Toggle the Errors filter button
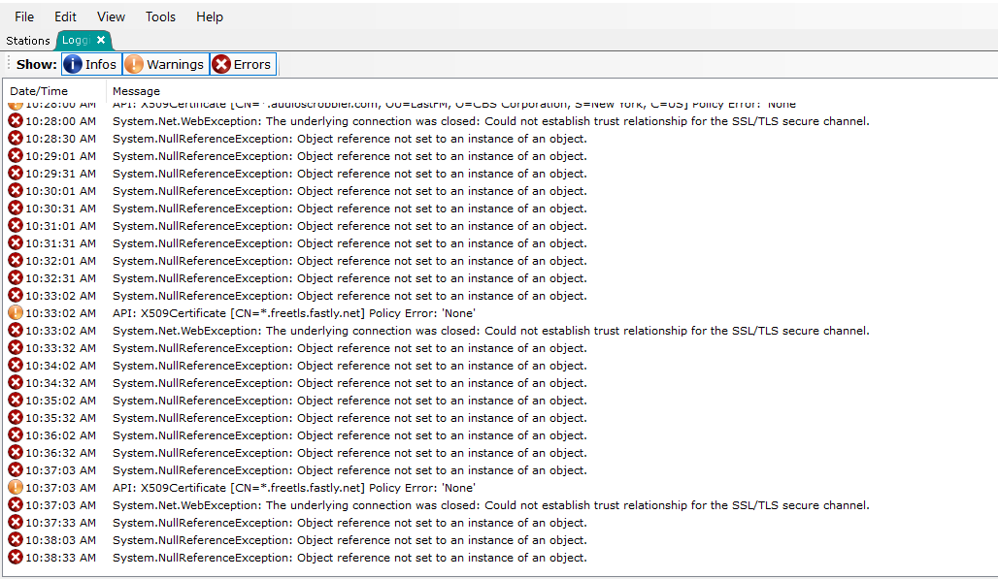This screenshot has width=998, height=579. (x=243, y=64)
